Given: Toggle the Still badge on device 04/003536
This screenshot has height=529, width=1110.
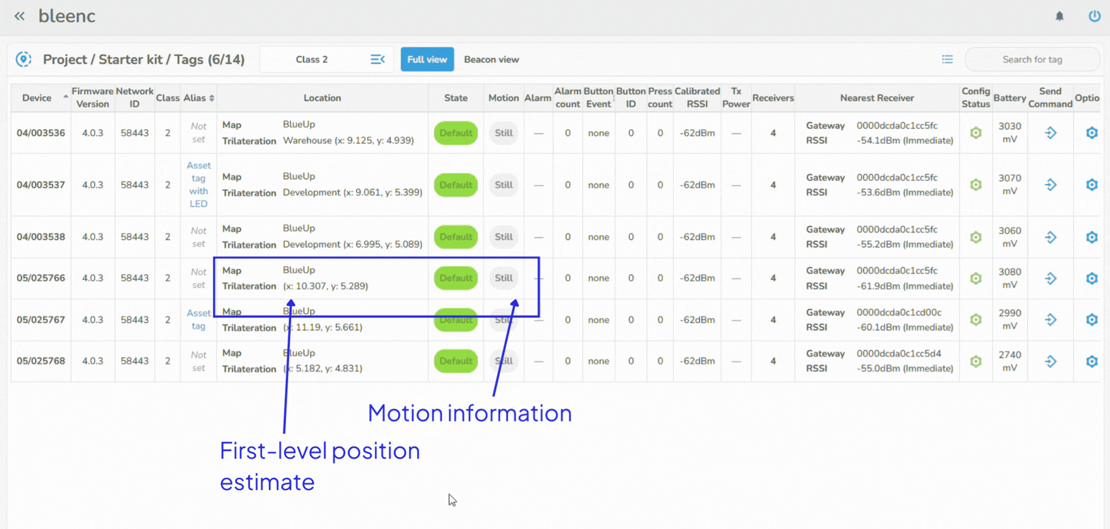Looking at the screenshot, I should coord(504,132).
